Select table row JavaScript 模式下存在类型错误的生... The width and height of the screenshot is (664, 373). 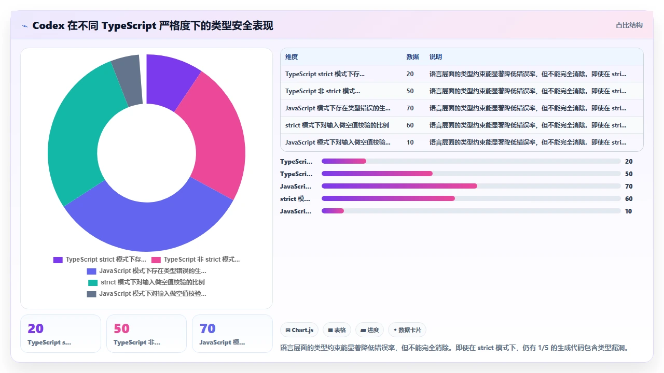tap(462, 108)
